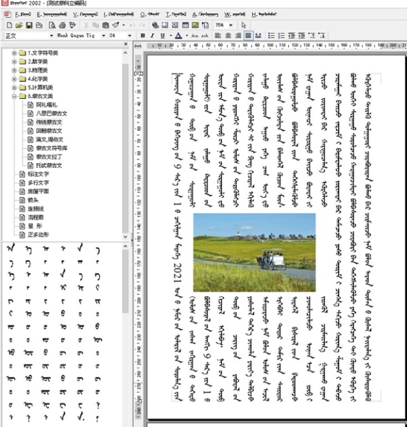This screenshot has width=407, height=427.
Task: Select the 5.计算机类 folder
Action: pyautogui.click(x=40, y=87)
